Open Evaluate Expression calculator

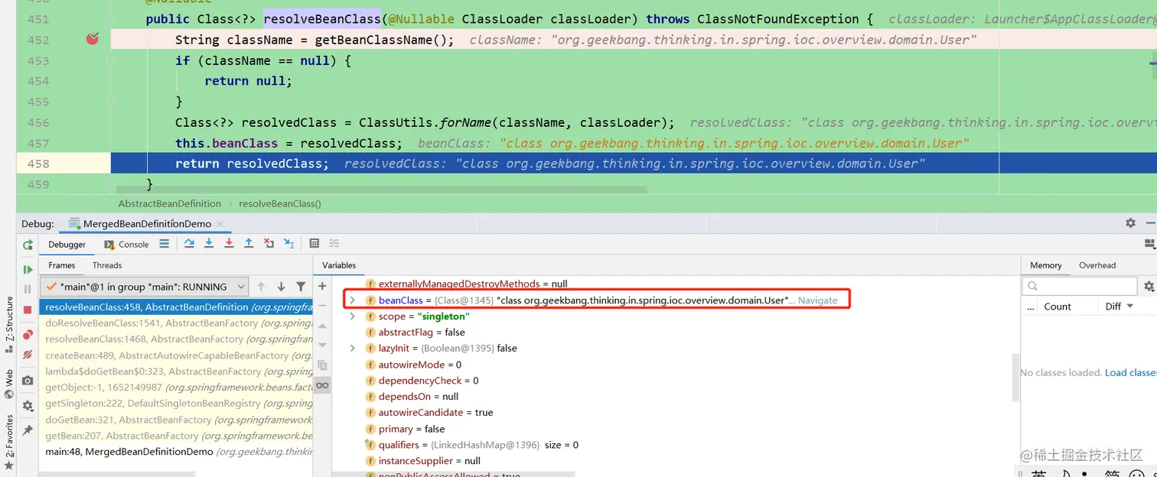point(314,244)
